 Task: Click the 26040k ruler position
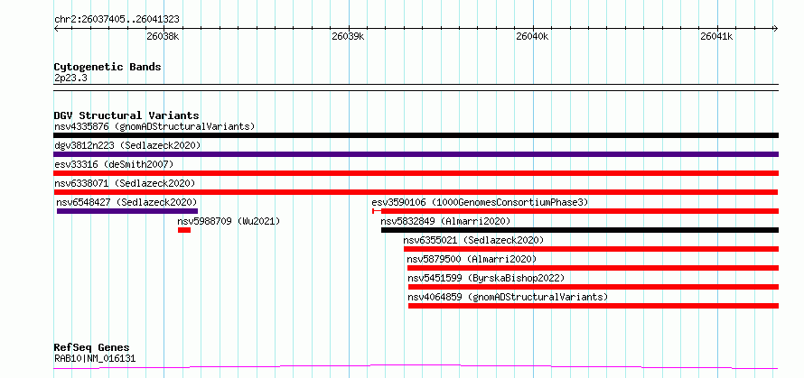(532, 36)
